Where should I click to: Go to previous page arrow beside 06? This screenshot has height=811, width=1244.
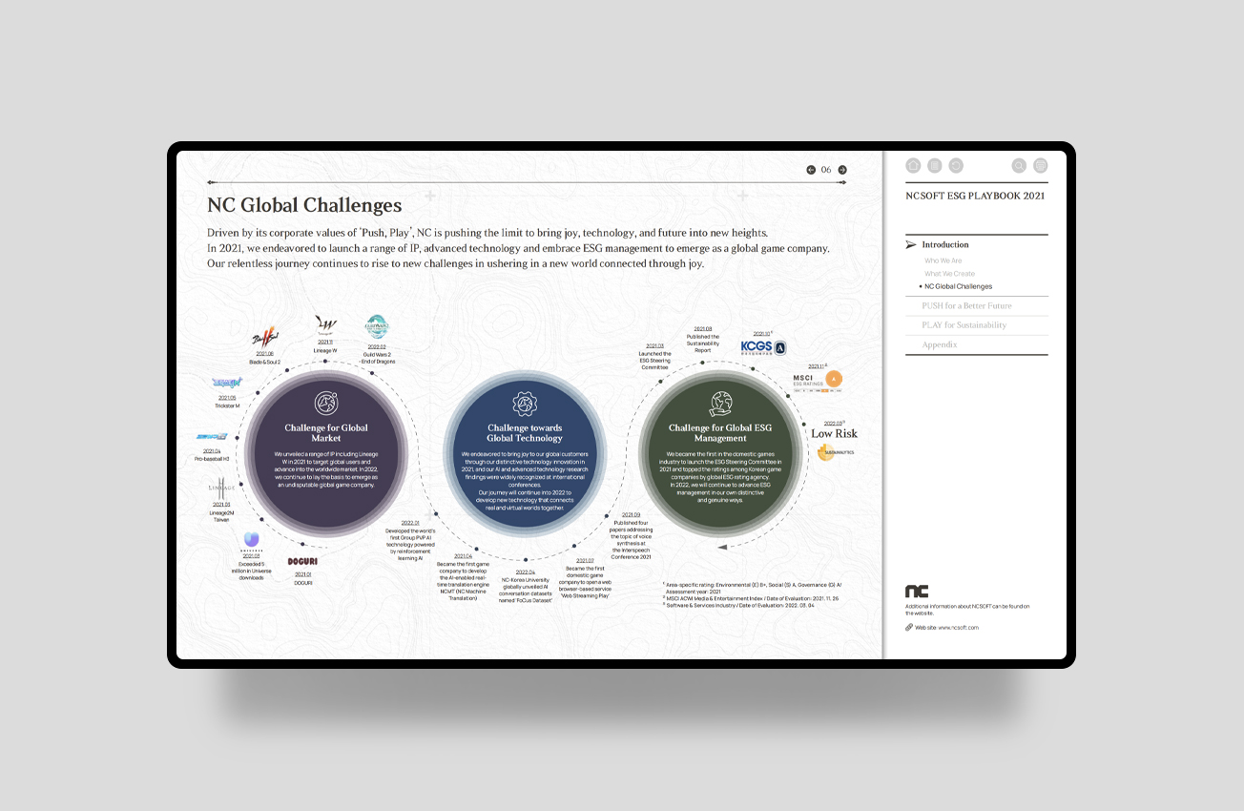811,170
